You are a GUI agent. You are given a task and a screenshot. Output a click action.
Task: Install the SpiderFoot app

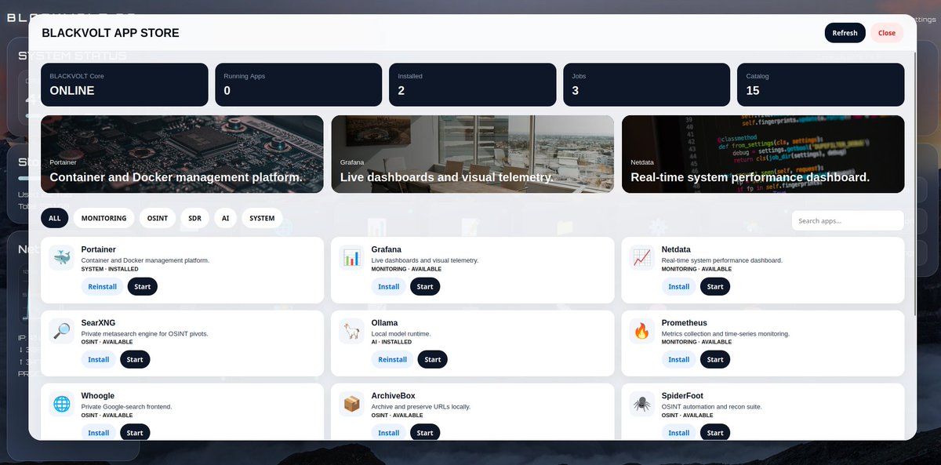tap(679, 432)
